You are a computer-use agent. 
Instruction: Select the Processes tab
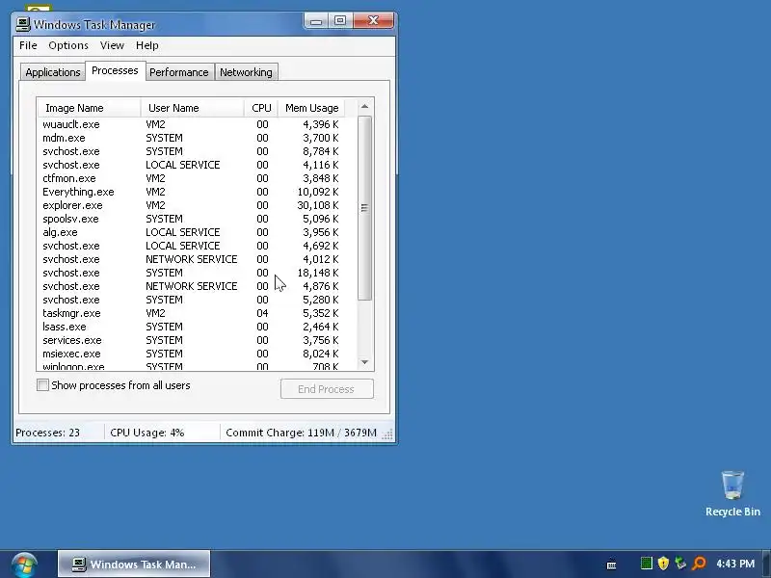[115, 70]
